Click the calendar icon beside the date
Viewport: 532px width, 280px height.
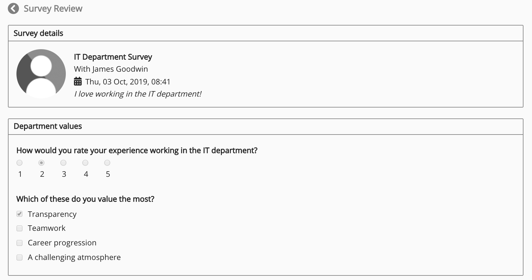point(78,81)
